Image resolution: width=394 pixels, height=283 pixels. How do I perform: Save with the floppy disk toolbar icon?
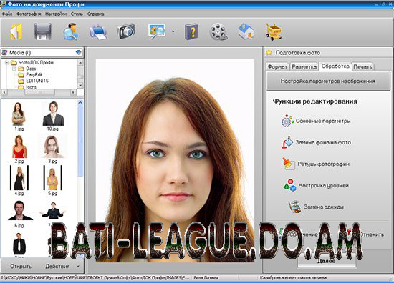pos(43,31)
